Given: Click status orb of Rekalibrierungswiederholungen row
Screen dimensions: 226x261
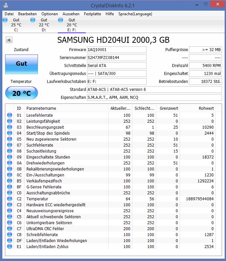Looking at the screenshot, I should tap(10, 169).
